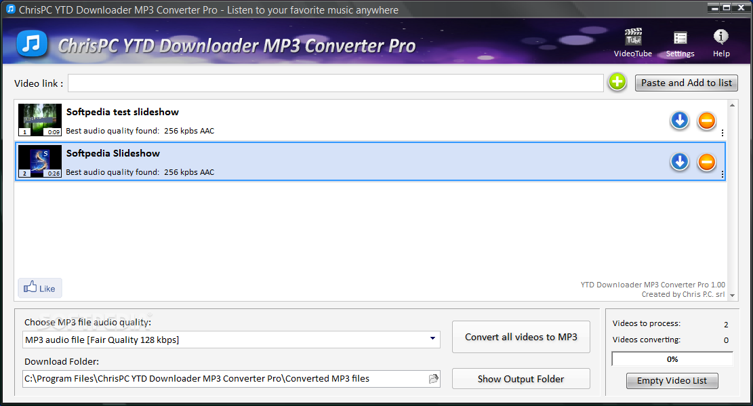The width and height of the screenshot is (753, 406).
Task: Click into the Video link field
Action: (x=335, y=83)
